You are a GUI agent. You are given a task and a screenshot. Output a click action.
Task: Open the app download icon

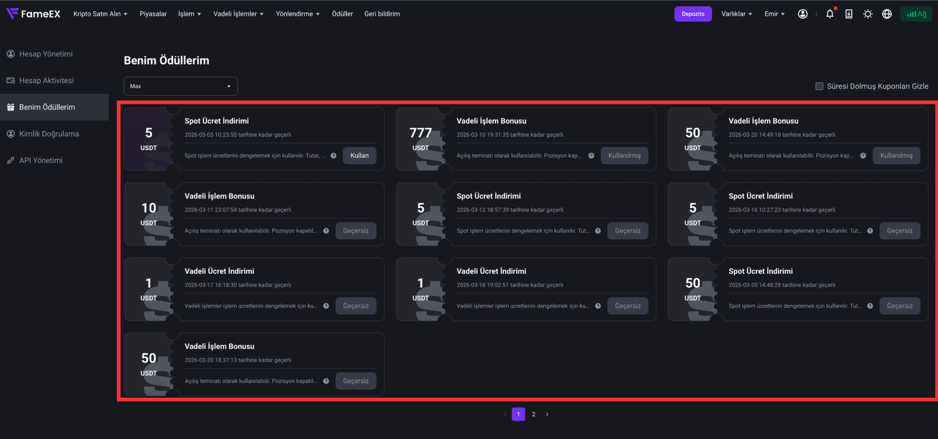point(849,14)
